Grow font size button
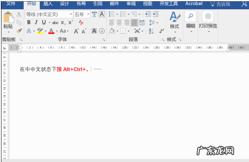 click(76, 31)
